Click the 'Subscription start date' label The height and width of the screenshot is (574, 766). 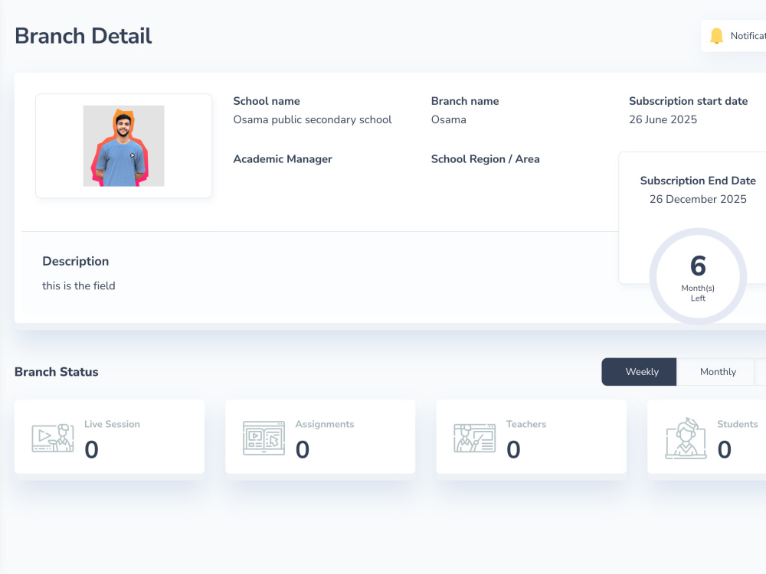pyautogui.click(x=689, y=101)
